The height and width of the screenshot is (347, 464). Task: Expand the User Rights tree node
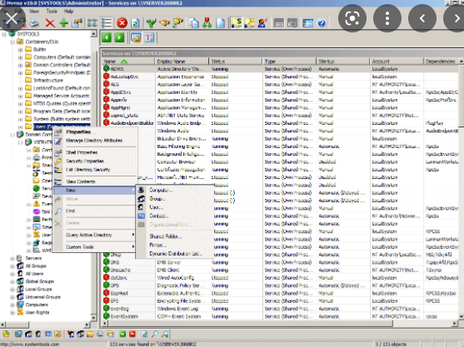(x=12, y=312)
